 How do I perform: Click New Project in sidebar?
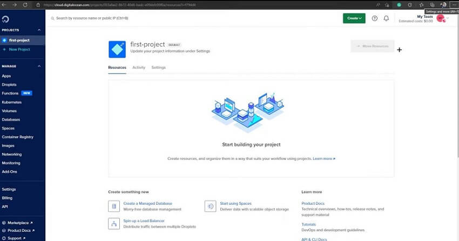coord(19,49)
